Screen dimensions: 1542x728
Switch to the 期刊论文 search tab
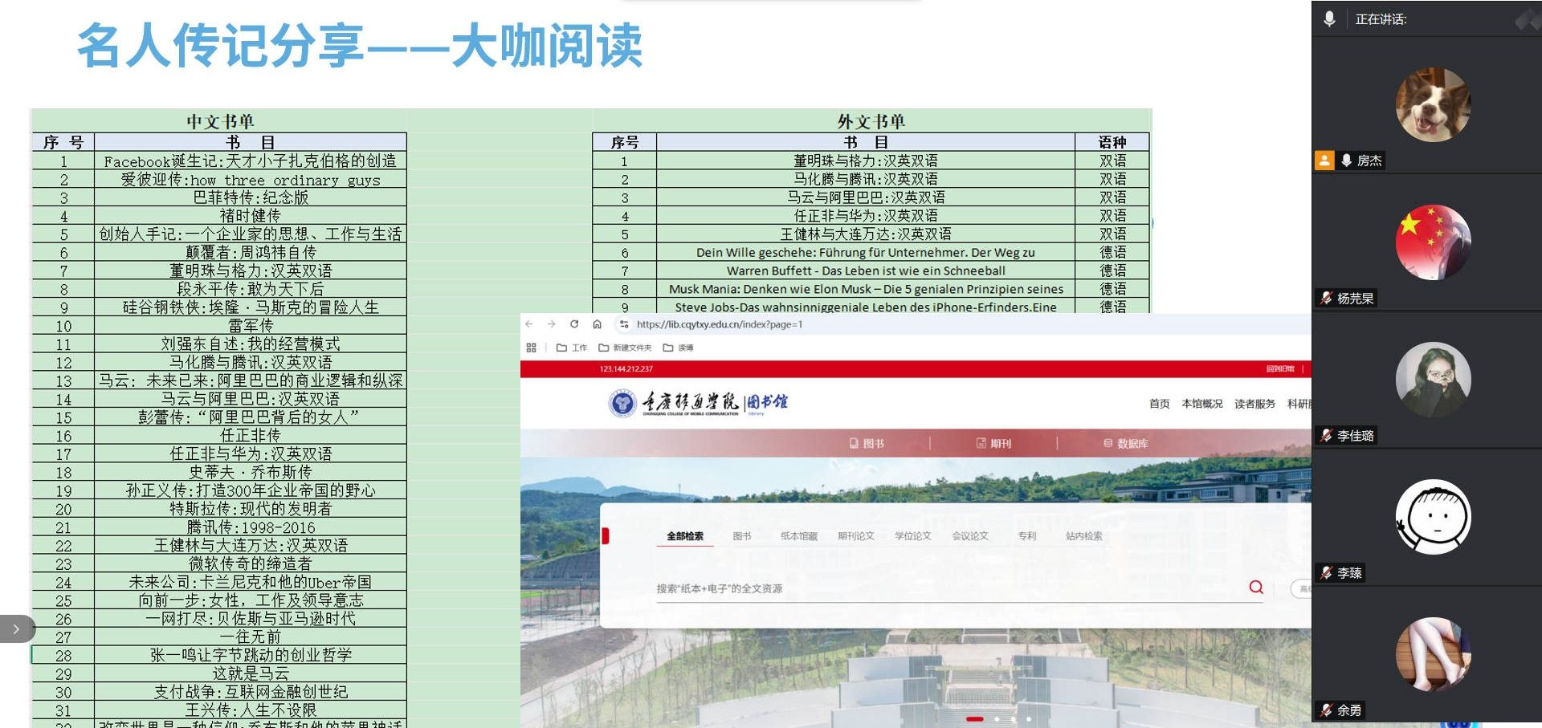click(x=855, y=536)
